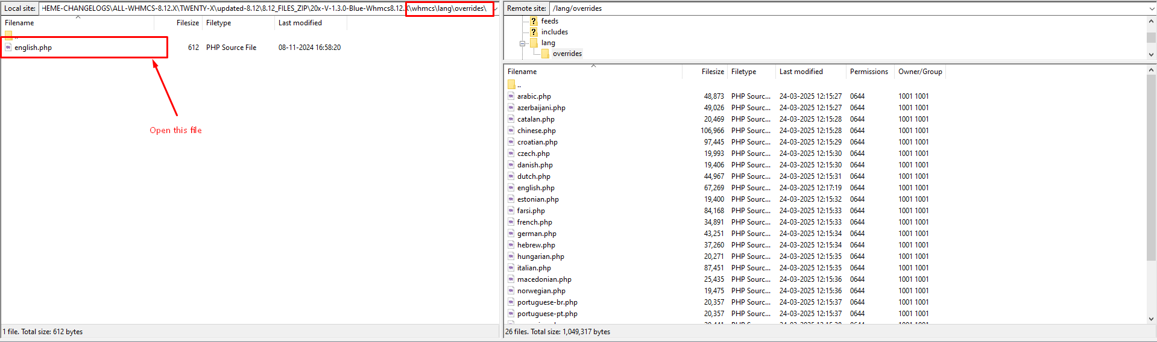
Task: Open the Local site path dropdown
Action: (x=496, y=8)
